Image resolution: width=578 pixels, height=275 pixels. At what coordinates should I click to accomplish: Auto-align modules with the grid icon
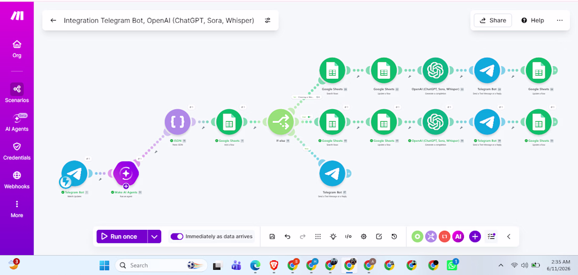(318, 236)
